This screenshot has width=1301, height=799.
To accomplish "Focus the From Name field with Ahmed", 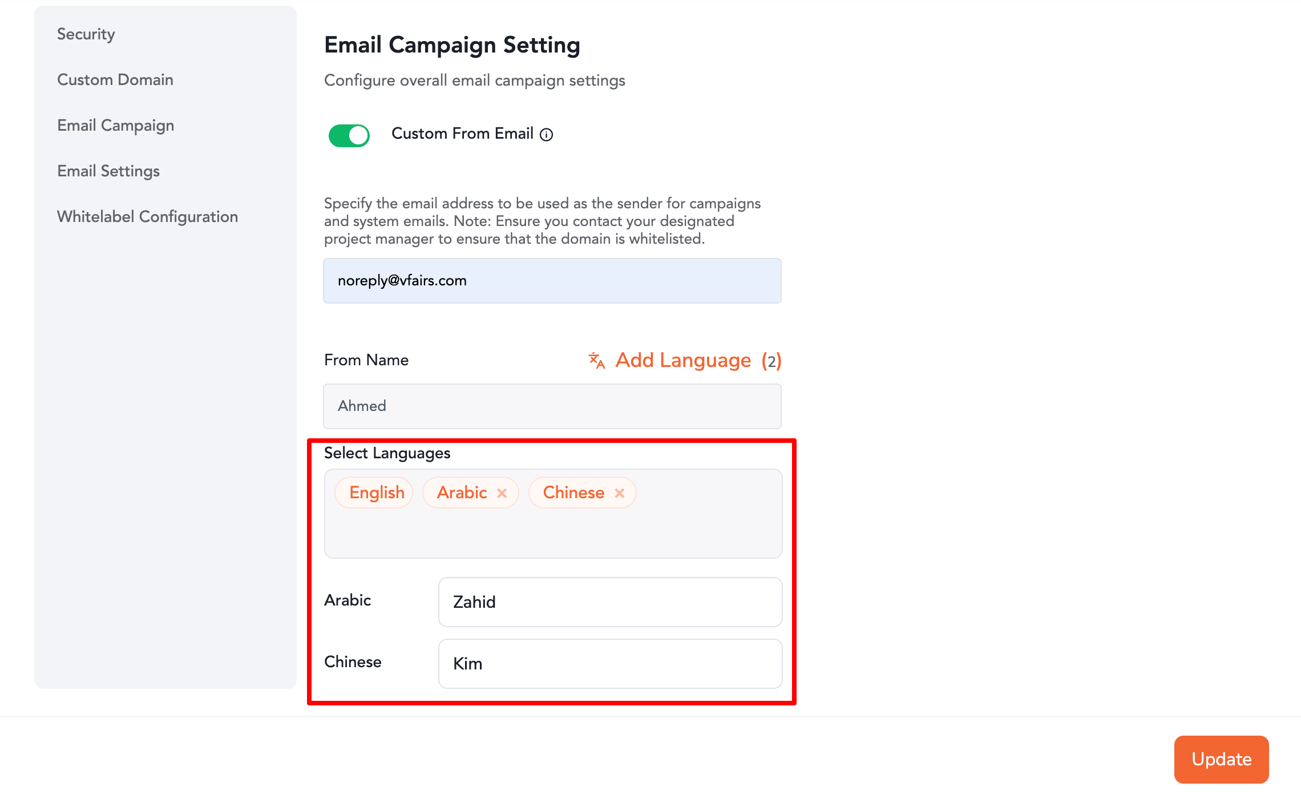I will click(x=552, y=406).
